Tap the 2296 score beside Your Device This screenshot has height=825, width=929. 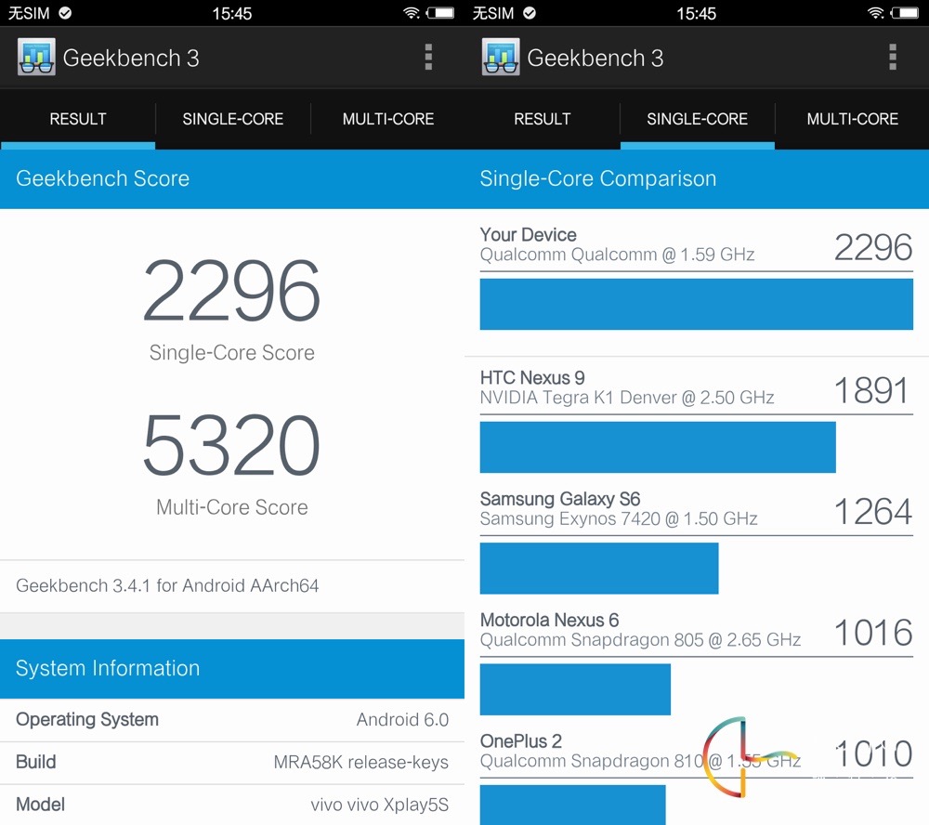click(x=872, y=247)
